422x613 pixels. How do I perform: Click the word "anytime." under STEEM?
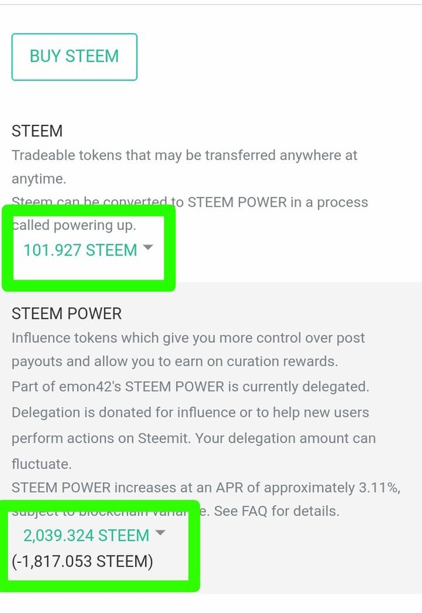coord(40,179)
